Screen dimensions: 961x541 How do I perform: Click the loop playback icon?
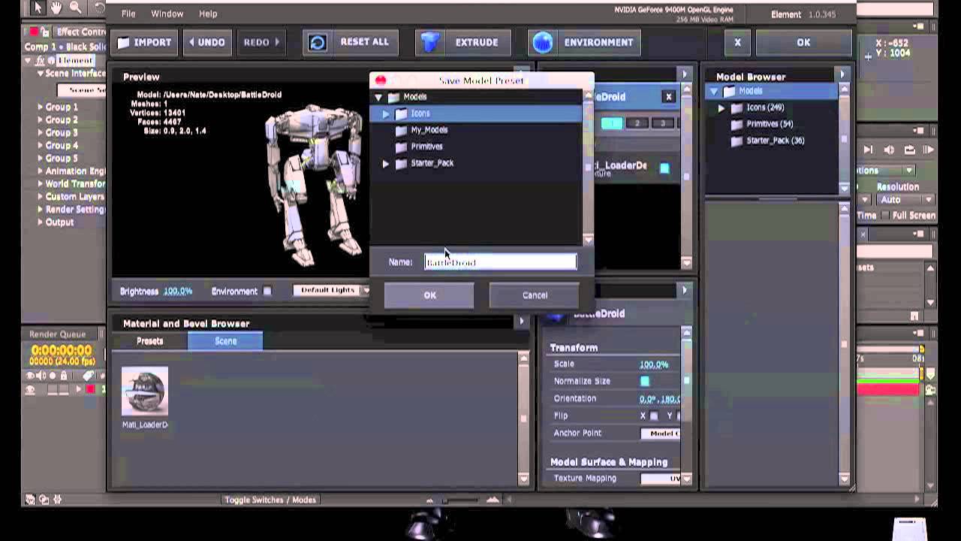(910, 150)
